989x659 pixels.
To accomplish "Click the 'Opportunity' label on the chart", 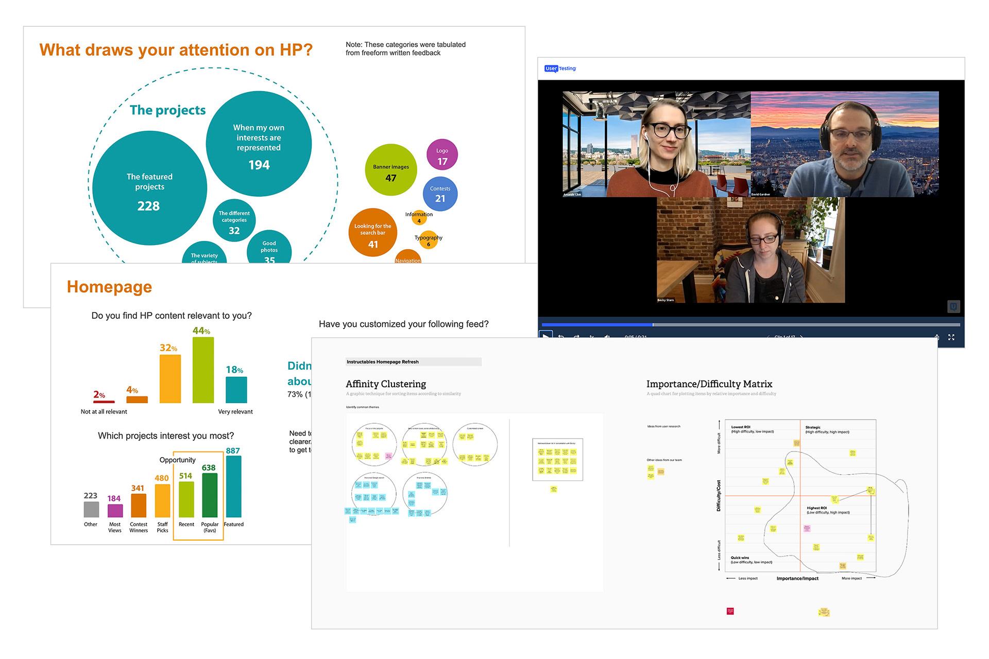I will tap(178, 460).
